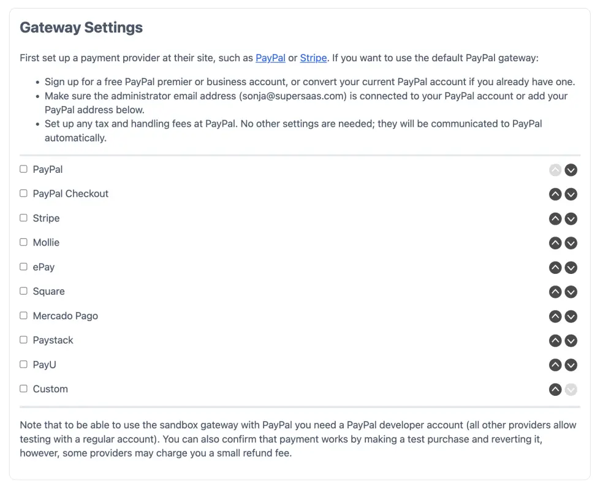603x489 pixels.
Task: Open the PayPal link in the intro text
Action: (270, 58)
